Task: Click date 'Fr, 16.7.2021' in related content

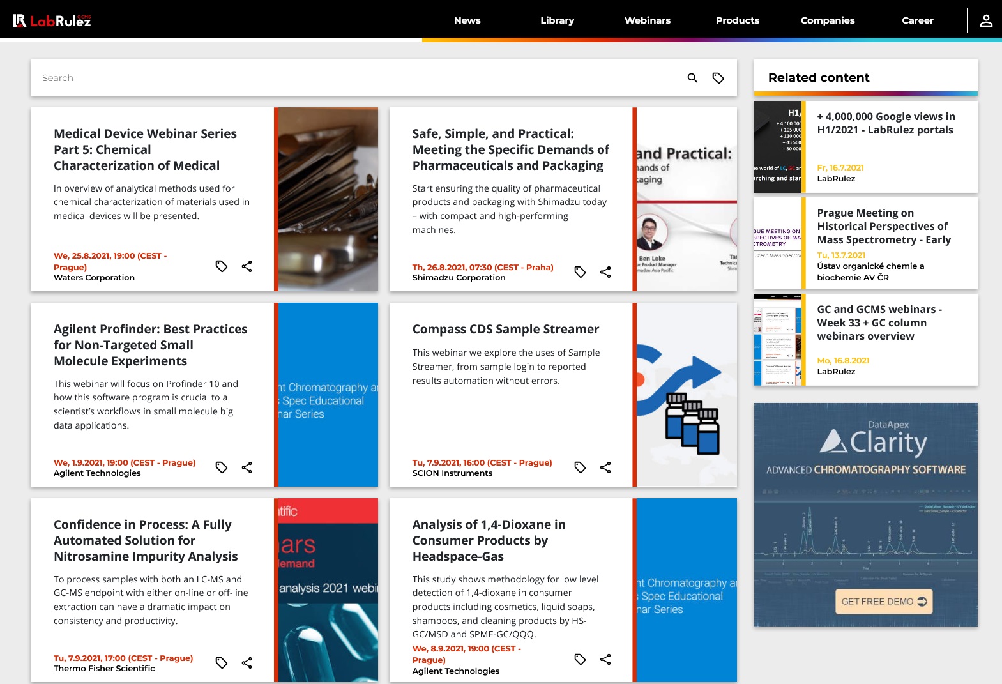Action: 840,168
